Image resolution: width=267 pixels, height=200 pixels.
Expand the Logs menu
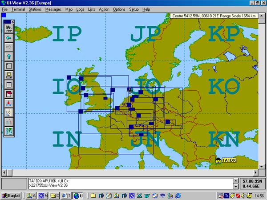pyautogui.click(x=80, y=9)
